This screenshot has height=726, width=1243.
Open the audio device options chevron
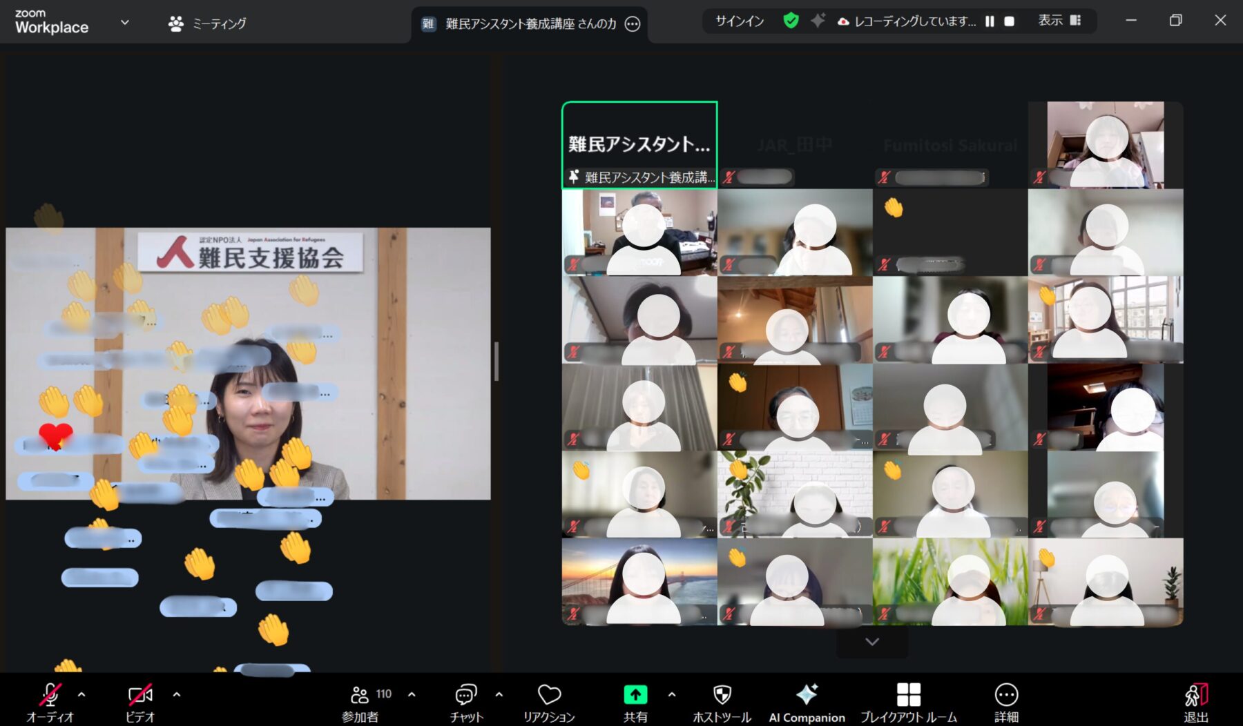(x=81, y=695)
